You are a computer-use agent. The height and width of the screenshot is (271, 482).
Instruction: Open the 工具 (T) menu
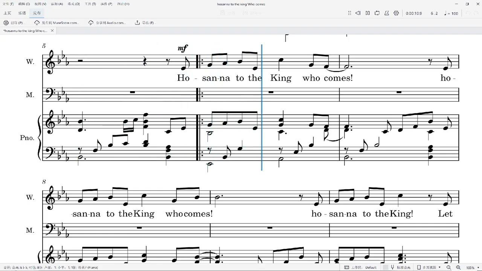pyautogui.click(x=90, y=4)
